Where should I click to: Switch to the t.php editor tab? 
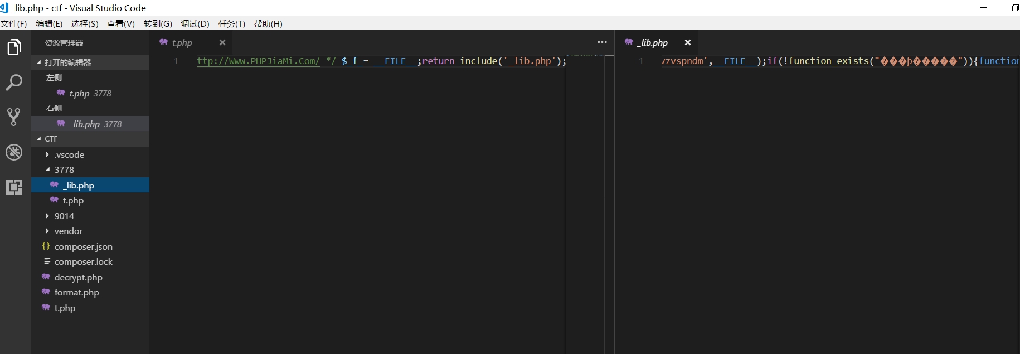[x=191, y=42]
